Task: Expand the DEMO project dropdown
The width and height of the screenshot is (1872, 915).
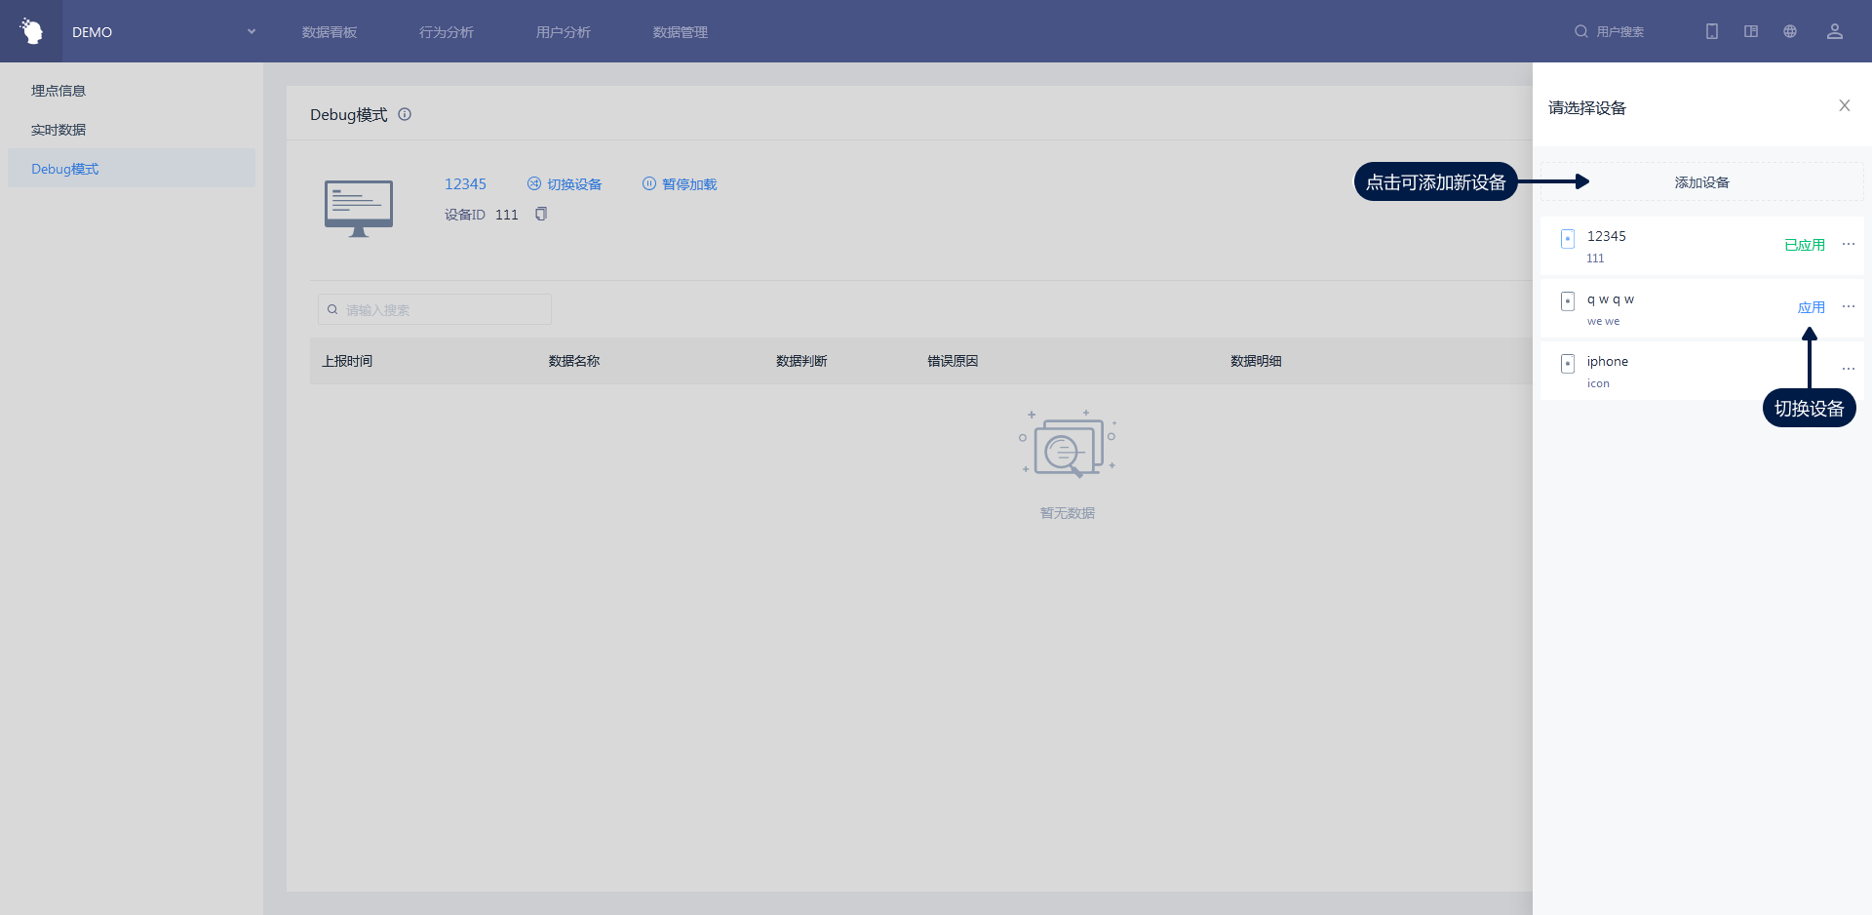Action: (x=251, y=31)
